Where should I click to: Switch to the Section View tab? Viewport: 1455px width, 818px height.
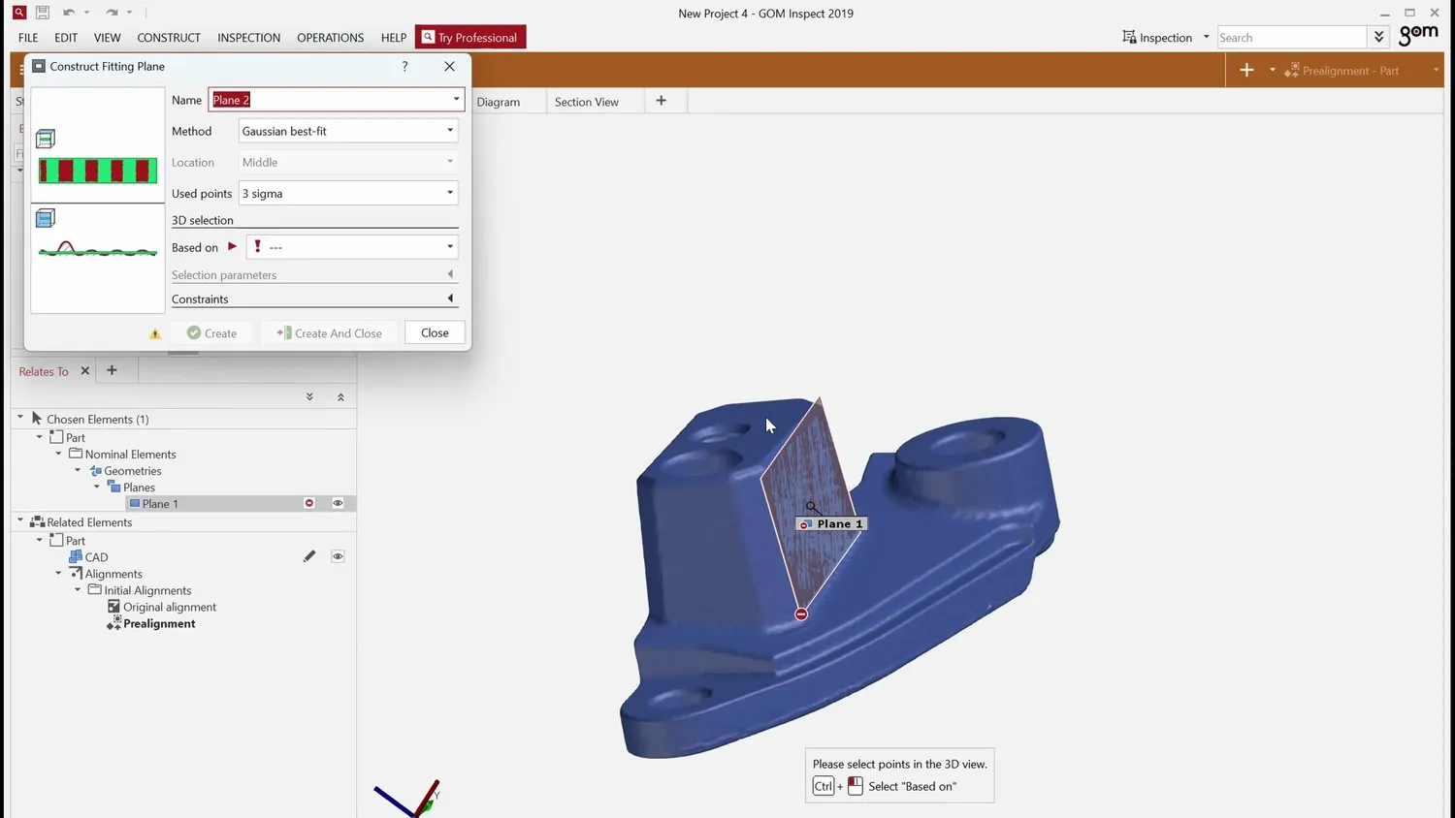586,102
